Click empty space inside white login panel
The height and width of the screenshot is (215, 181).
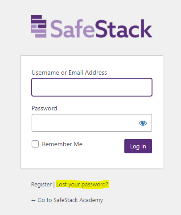(92, 162)
